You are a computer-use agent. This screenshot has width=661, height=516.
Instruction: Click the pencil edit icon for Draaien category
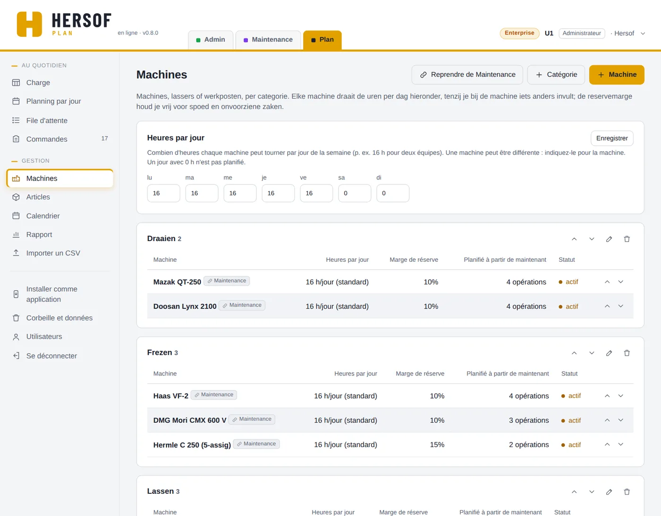[x=609, y=239]
